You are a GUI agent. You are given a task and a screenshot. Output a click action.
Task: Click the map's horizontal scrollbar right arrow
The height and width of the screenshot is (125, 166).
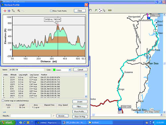(162, 115)
